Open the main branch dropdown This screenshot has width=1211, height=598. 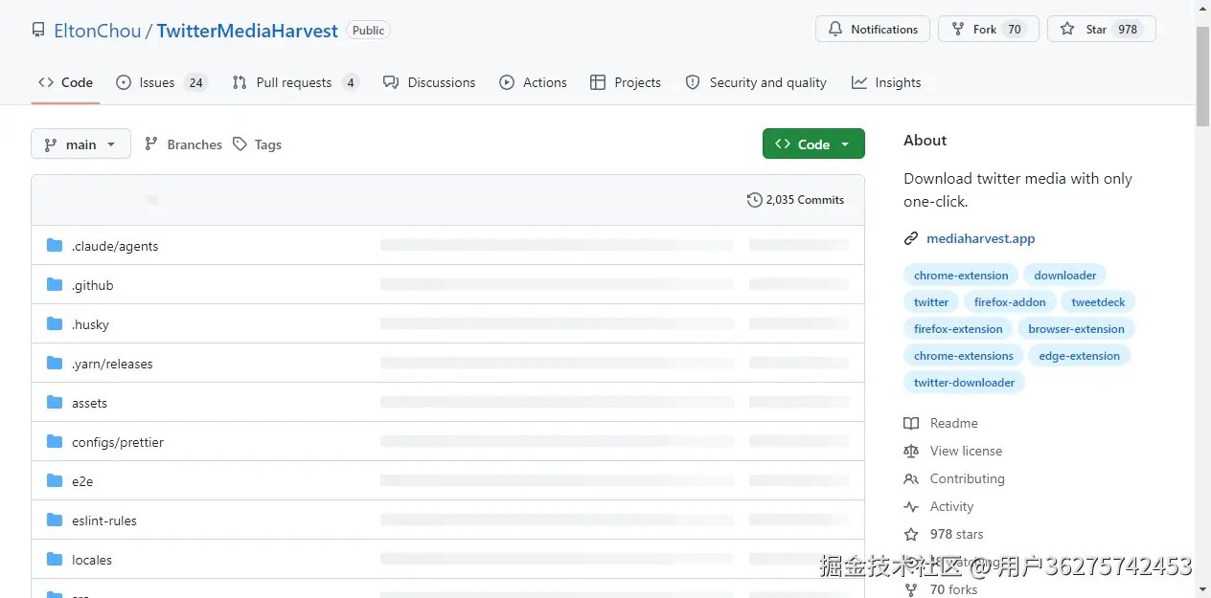coord(80,144)
